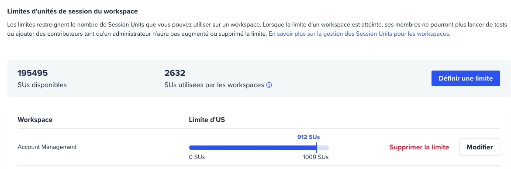Click the Workspace column header
The image size is (511, 169).
35,120
